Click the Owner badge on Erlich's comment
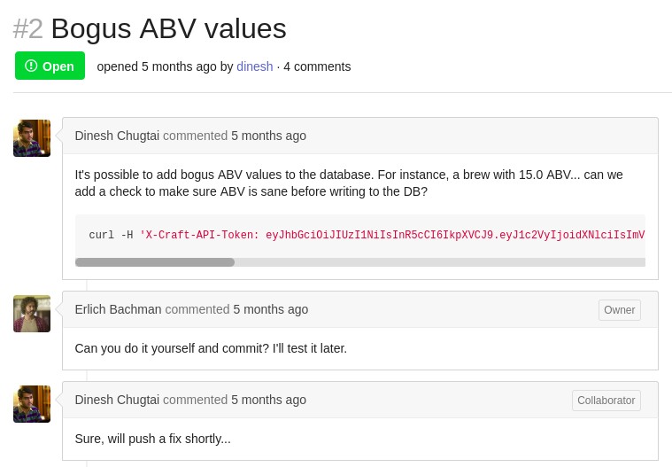The height and width of the screenshot is (467, 672). point(619,310)
